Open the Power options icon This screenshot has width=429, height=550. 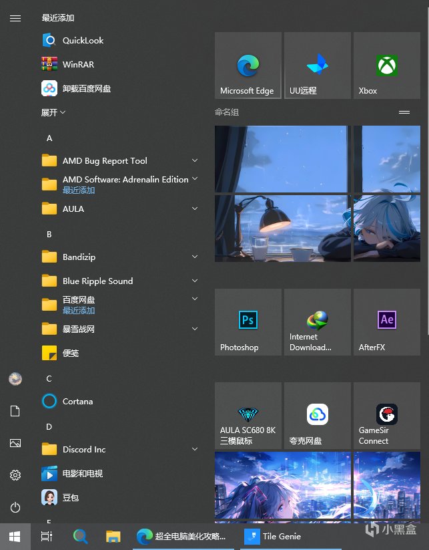pos(15,507)
